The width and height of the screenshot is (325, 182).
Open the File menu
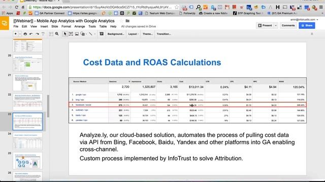click(16, 26)
